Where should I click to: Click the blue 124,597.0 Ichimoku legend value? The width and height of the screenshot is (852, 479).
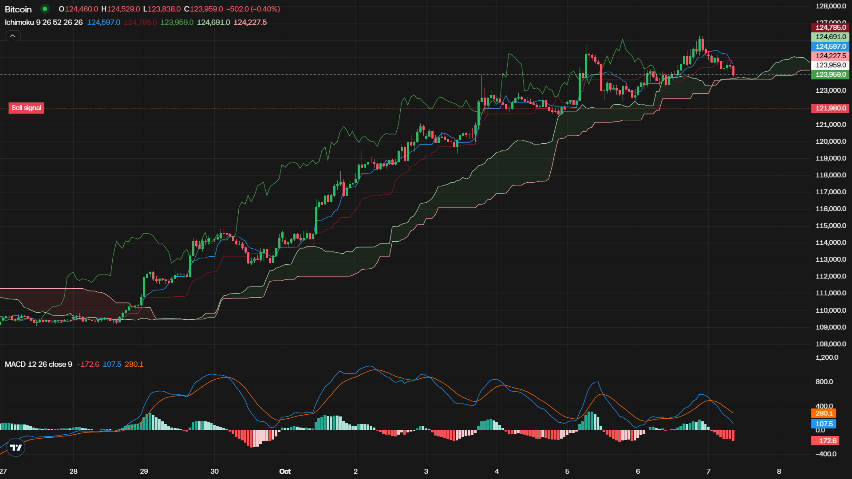(103, 22)
